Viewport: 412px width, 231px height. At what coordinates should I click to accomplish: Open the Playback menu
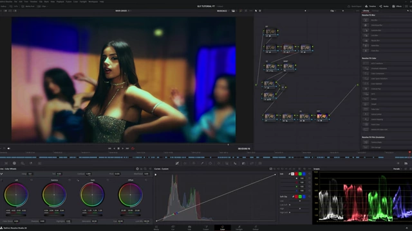(60, 1)
